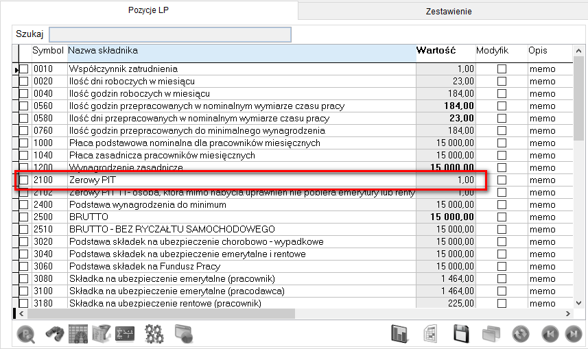Enable Modyfik checkbox for Zerowy PIT
The width and height of the screenshot is (588, 349).
click(x=502, y=180)
